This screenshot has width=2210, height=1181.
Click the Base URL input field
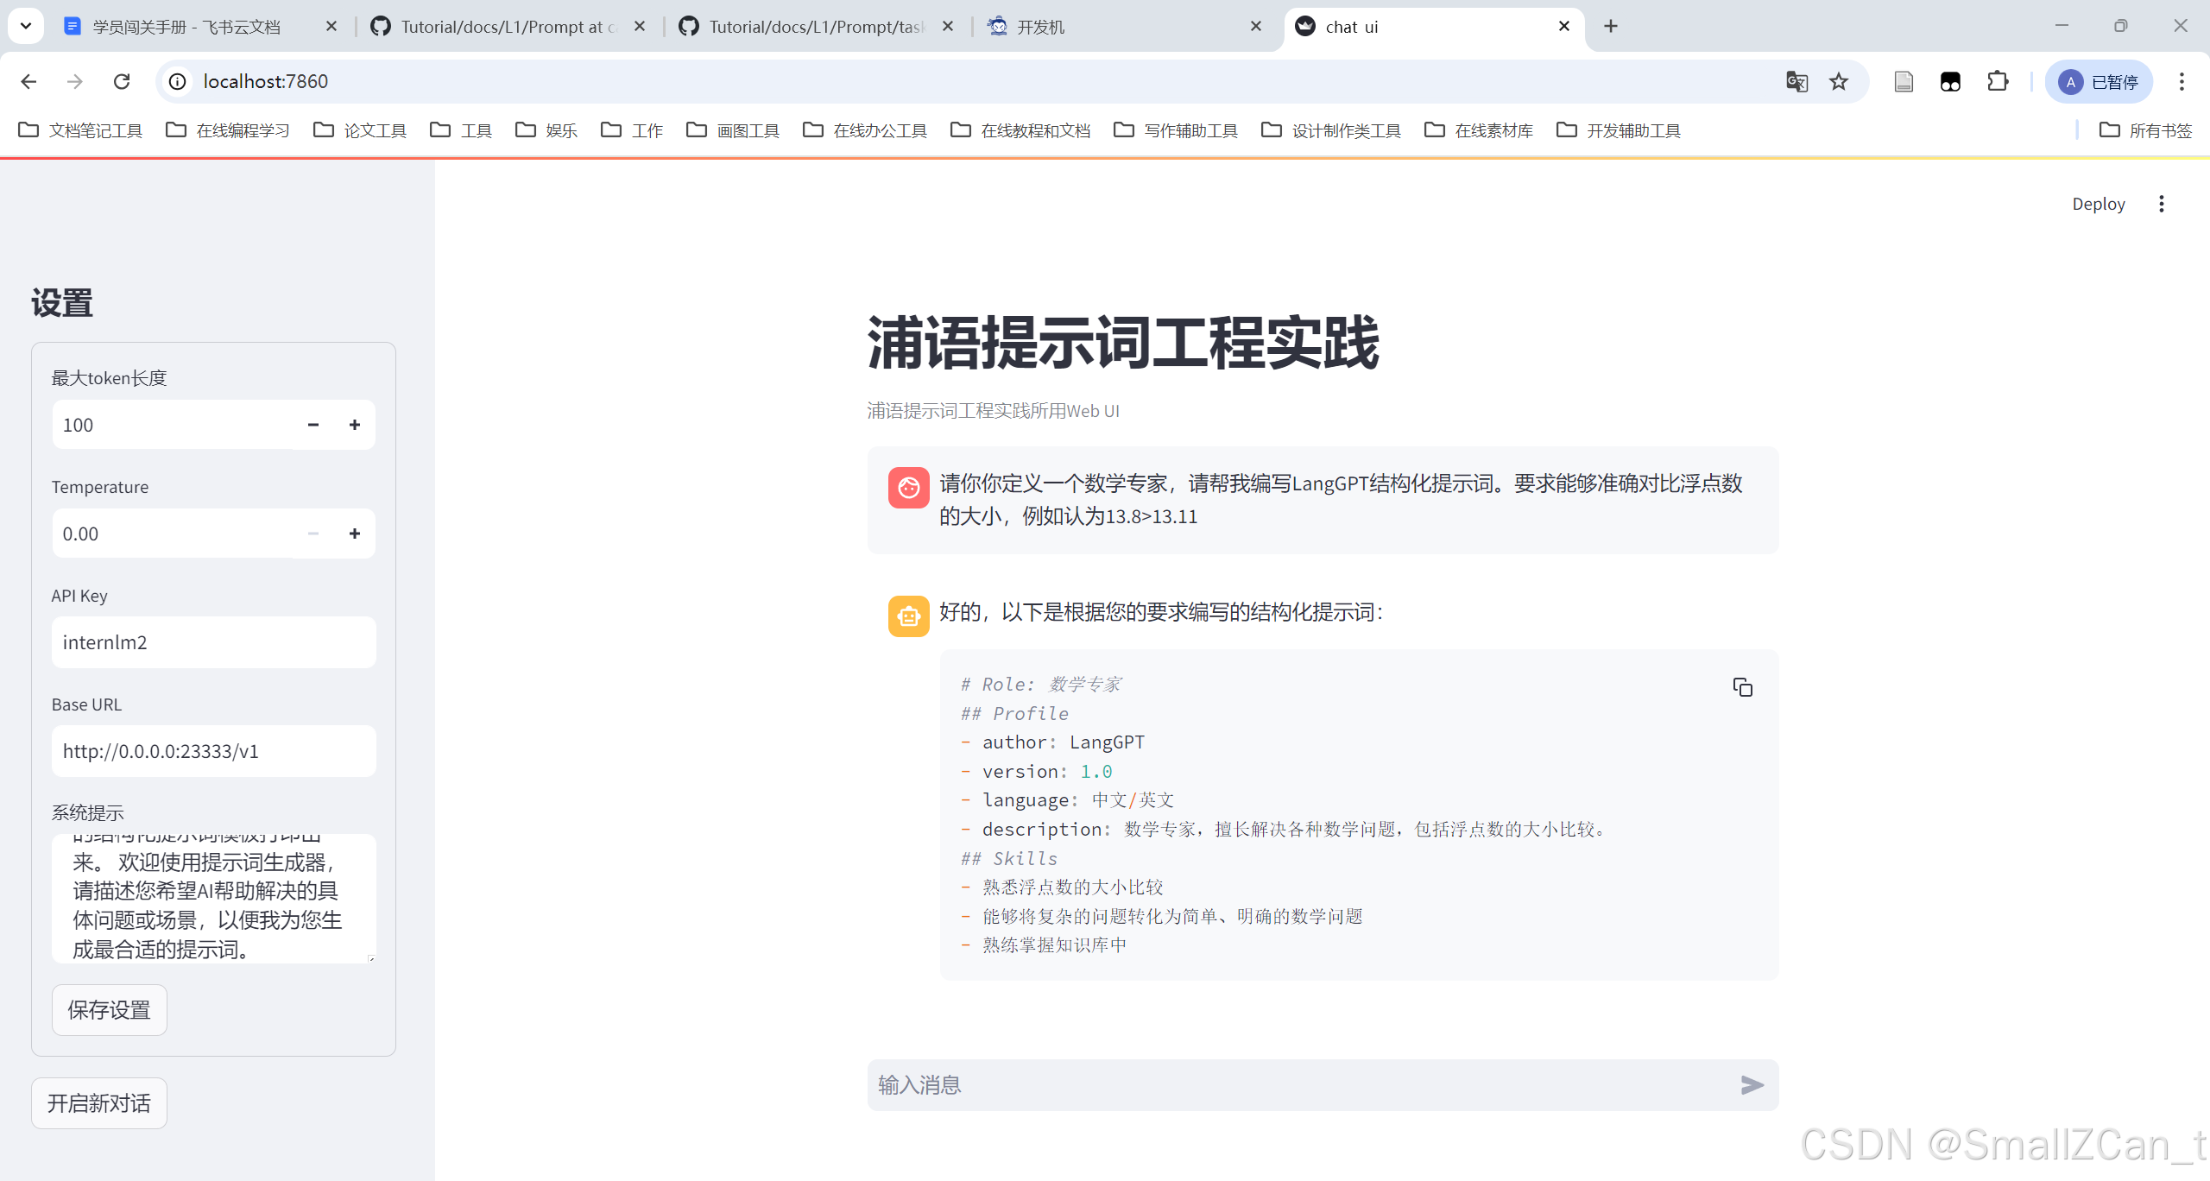tap(213, 751)
